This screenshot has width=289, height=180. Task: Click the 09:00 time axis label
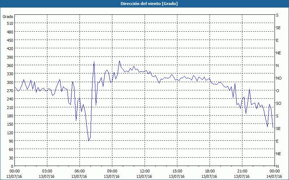click(x=112, y=171)
